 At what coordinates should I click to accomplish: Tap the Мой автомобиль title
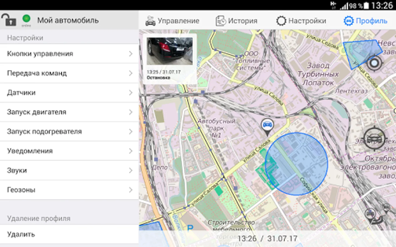click(68, 20)
